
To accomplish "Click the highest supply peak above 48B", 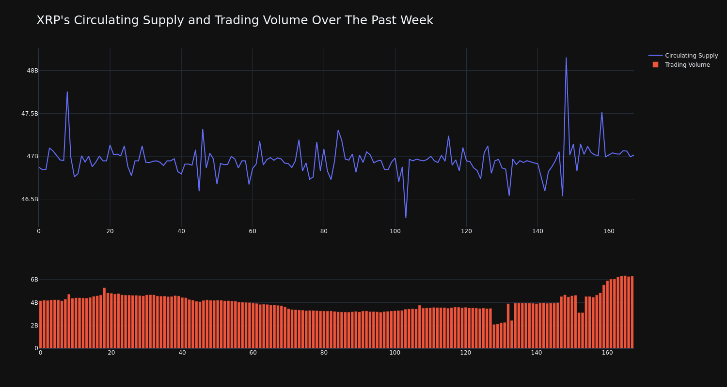I will pyautogui.click(x=566, y=58).
